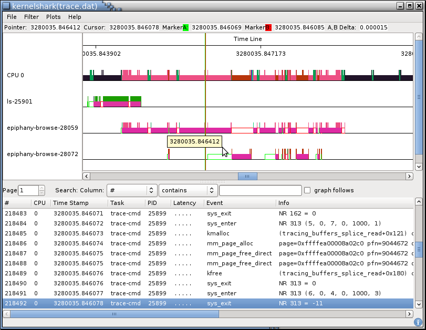Click the blue info icon at bottom right
The height and width of the screenshot is (330, 426).
418,322
